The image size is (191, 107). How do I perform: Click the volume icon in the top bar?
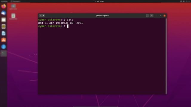pos(184,1)
